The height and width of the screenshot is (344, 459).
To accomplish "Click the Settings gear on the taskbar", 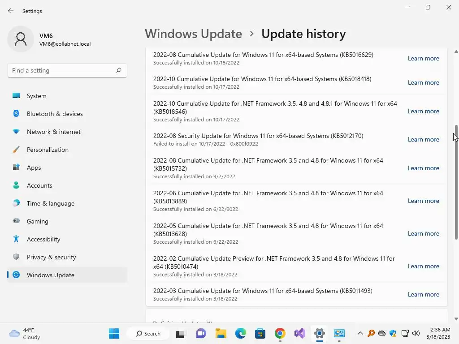I will coord(319,333).
